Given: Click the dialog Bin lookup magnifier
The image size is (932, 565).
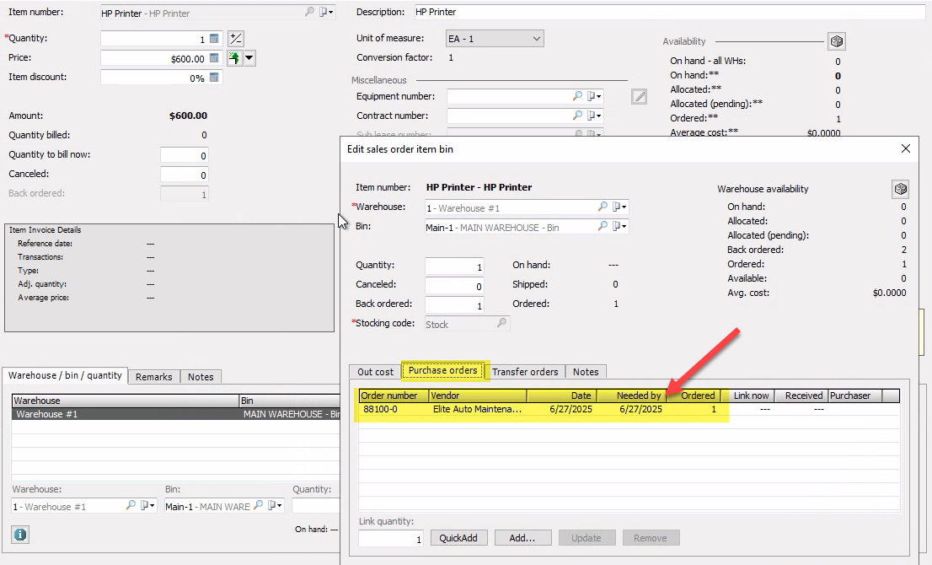Looking at the screenshot, I should click(603, 227).
